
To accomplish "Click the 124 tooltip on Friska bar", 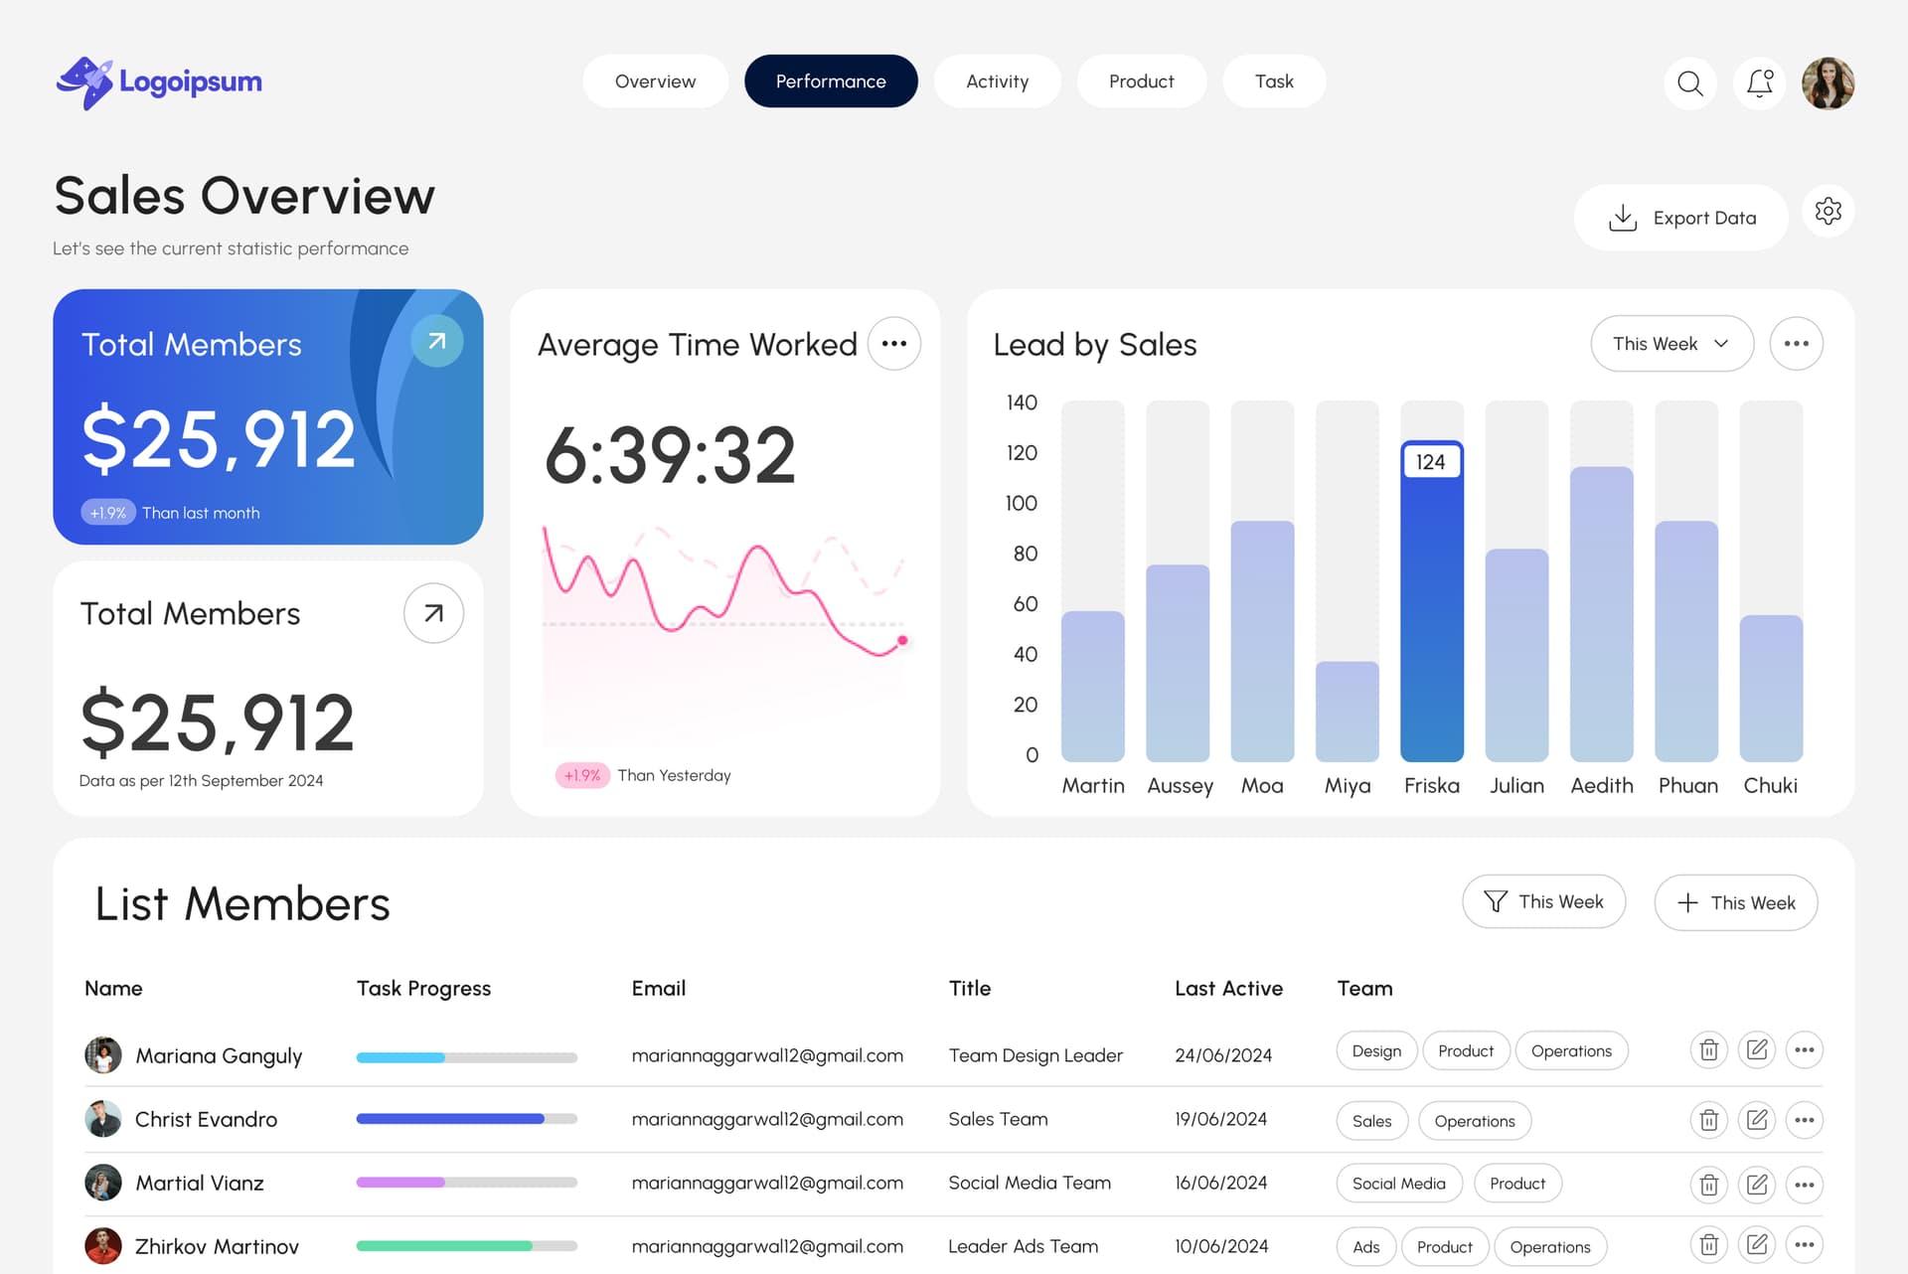I will 1431,462.
